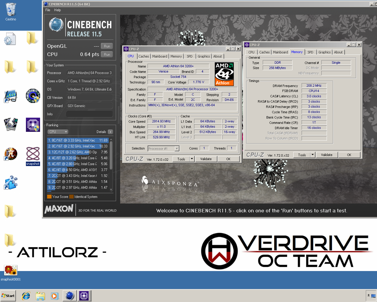Run the OpenGL benchmark
Image resolution: width=377 pixels, height=302 pixels.
tap(107, 46)
